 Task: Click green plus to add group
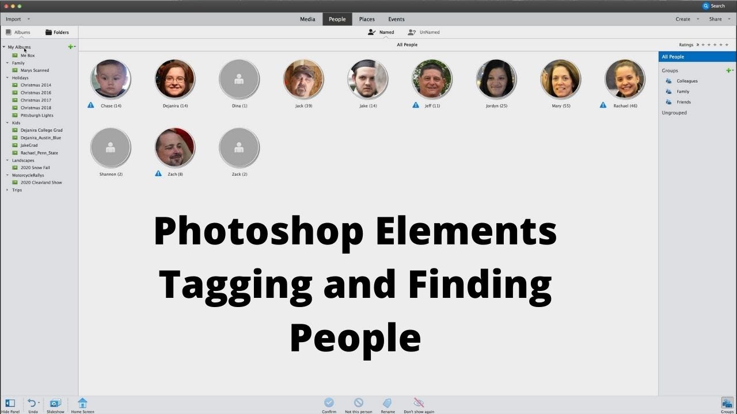(728, 70)
